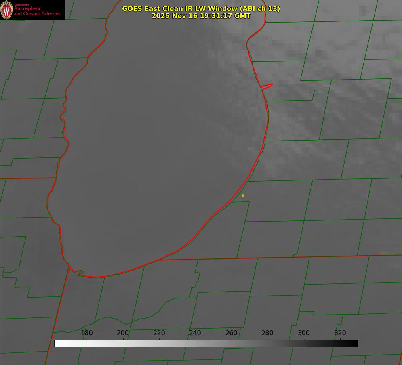
Task: Click the white left end of colorbar
Action: 57,343
